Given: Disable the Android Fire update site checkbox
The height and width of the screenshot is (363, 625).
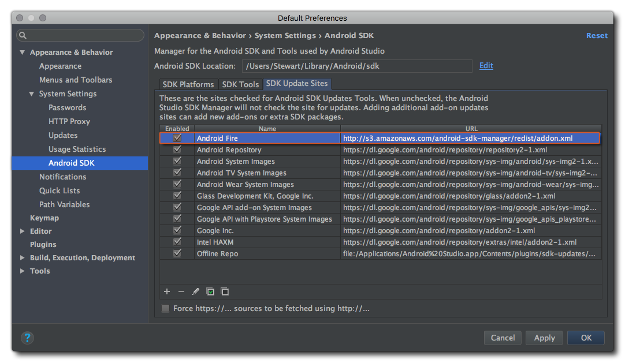Looking at the screenshot, I should (177, 139).
